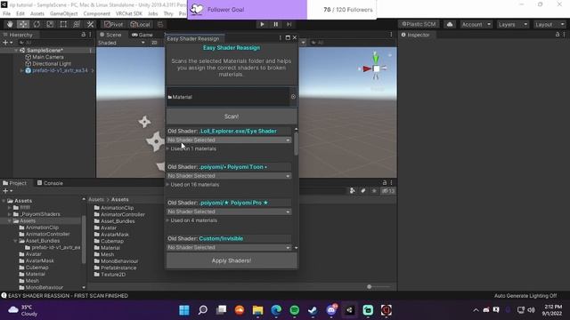Open shader dropdown for Poiyomi Toon
570x320 pixels.
[229, 176]
